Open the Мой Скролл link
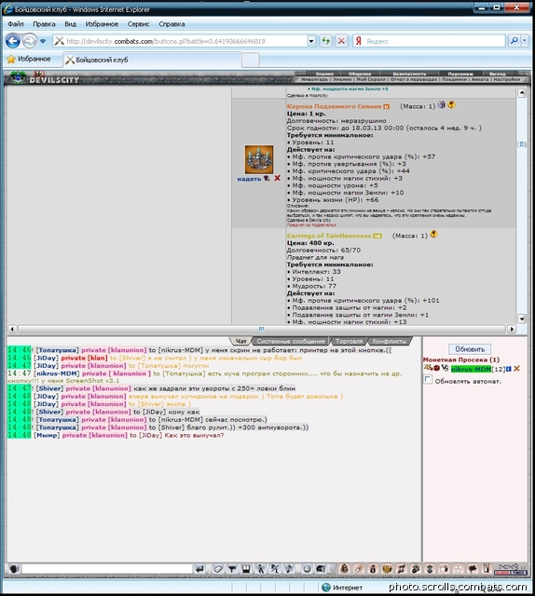 (371, 79)
